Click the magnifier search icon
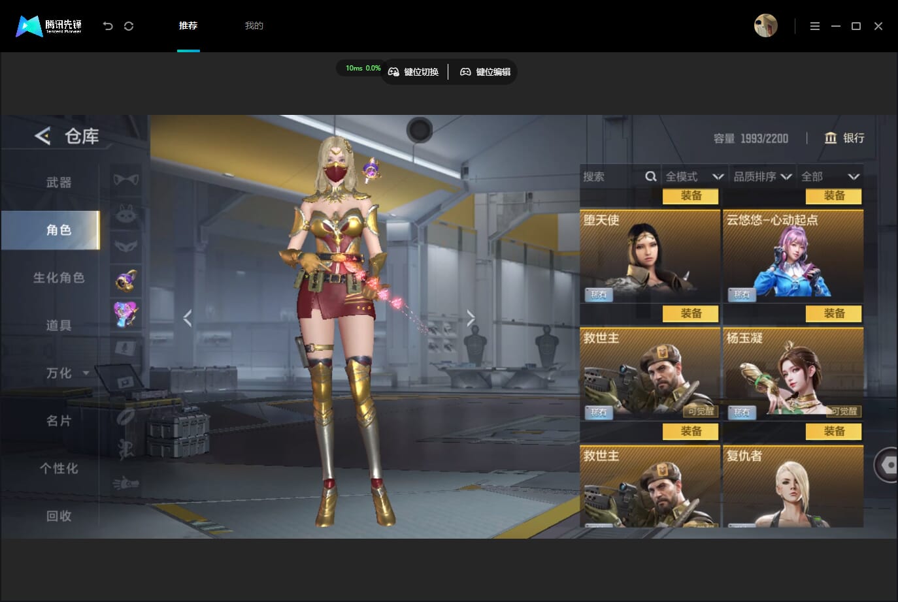 650,176
